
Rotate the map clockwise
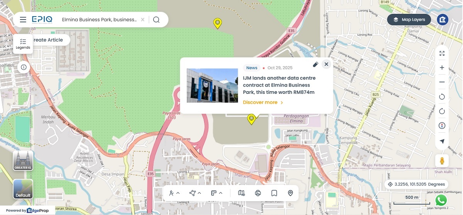pos(442,111)
